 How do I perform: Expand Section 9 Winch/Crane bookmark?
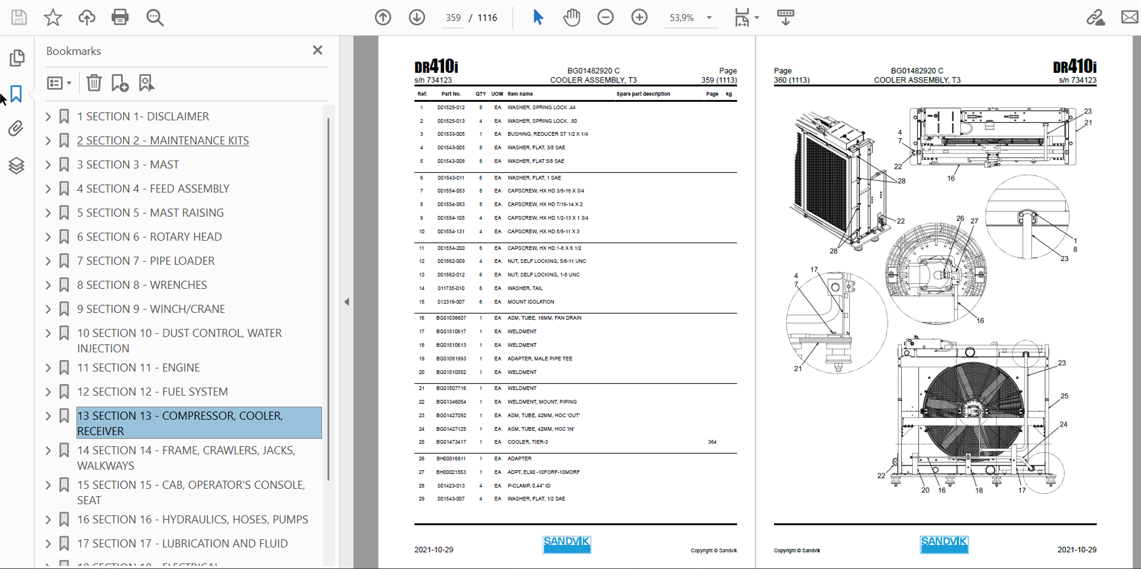point(48,309)
